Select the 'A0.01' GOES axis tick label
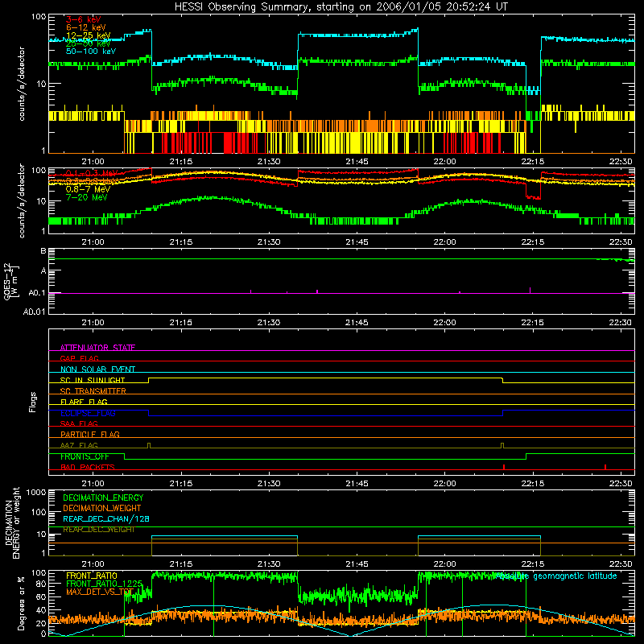The image size is (644, 644). tap(35, 312)
